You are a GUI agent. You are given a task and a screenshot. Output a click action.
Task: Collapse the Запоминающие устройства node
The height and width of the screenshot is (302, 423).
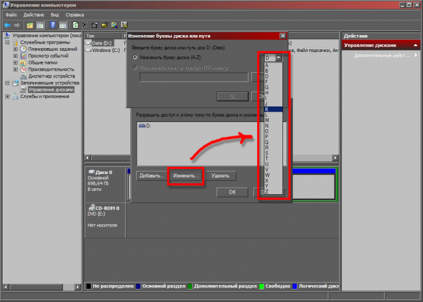7,83
